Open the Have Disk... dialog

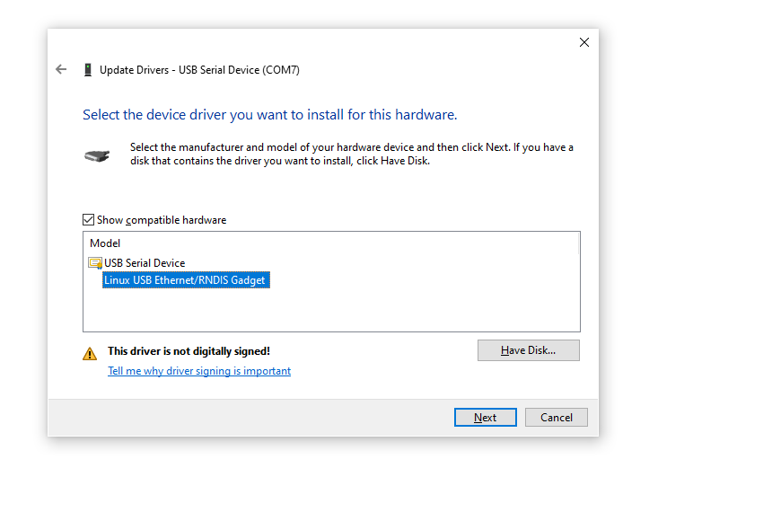(x=529, y=350)
